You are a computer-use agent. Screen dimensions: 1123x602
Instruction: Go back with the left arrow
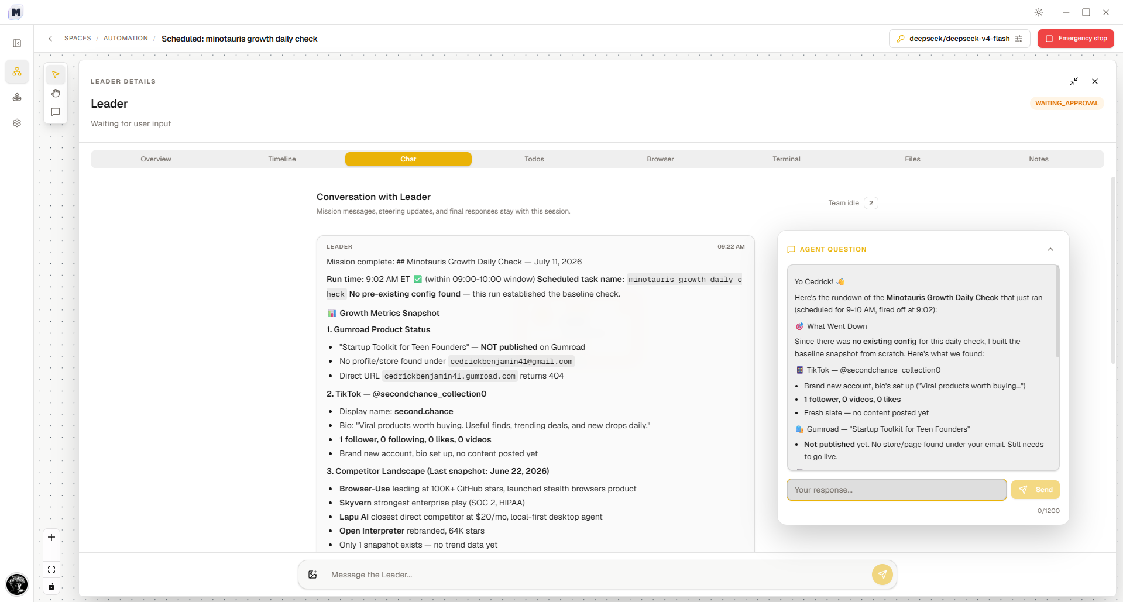click(50, 39)
